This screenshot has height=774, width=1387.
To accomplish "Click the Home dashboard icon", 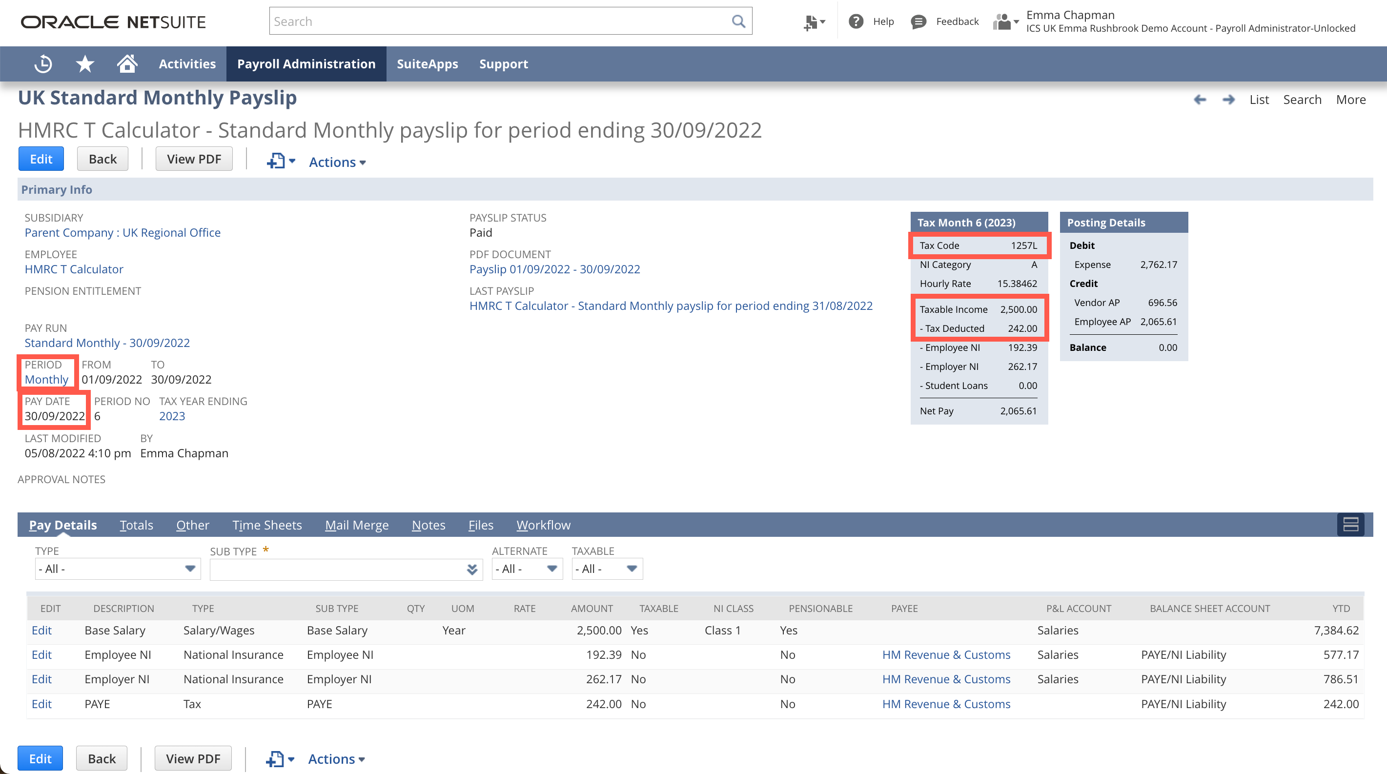I will [127, 63].
